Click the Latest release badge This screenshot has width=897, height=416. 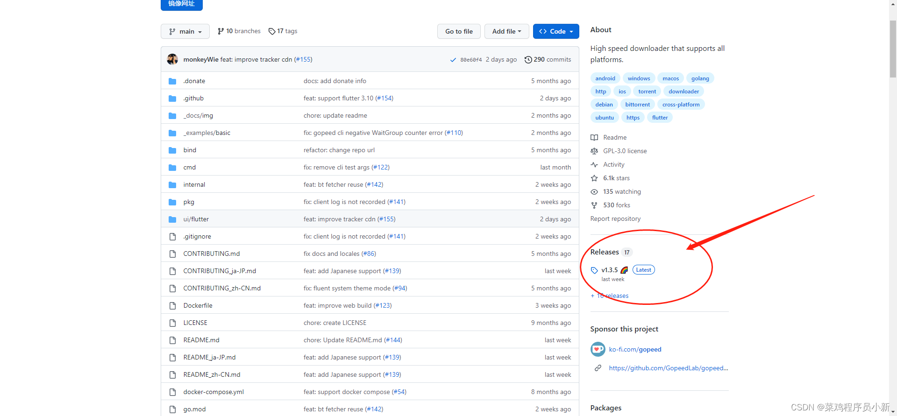click(x=643, y=270)
